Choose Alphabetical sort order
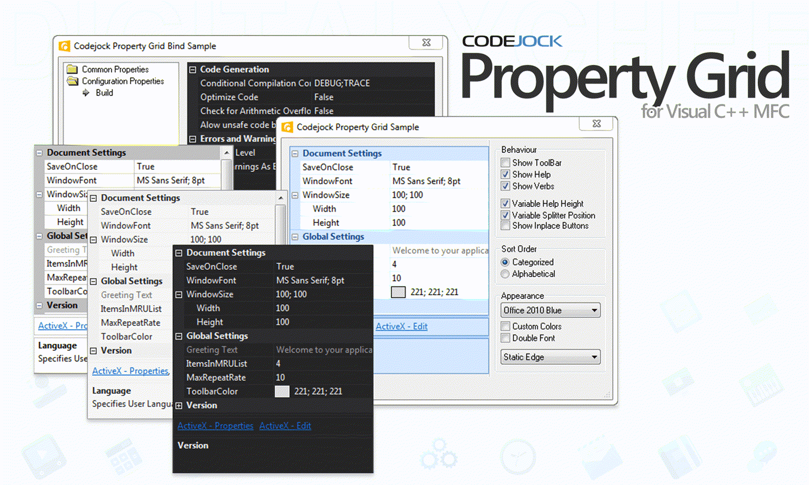 (x=505, y=274)
